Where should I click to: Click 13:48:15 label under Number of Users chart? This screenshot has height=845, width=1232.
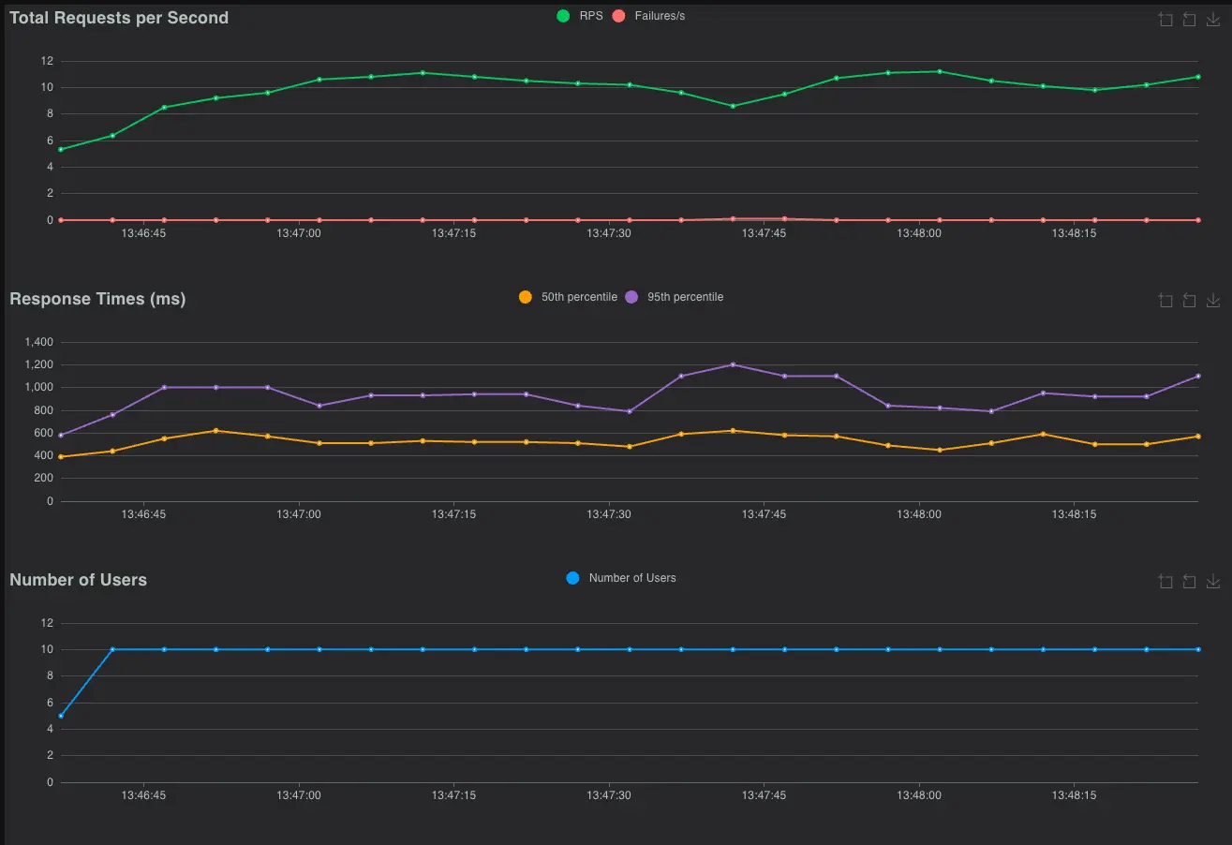(1074, 795)
